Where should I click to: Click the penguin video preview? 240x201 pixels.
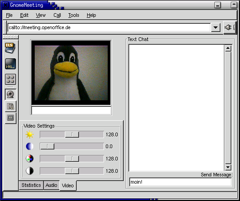[71, 73]
